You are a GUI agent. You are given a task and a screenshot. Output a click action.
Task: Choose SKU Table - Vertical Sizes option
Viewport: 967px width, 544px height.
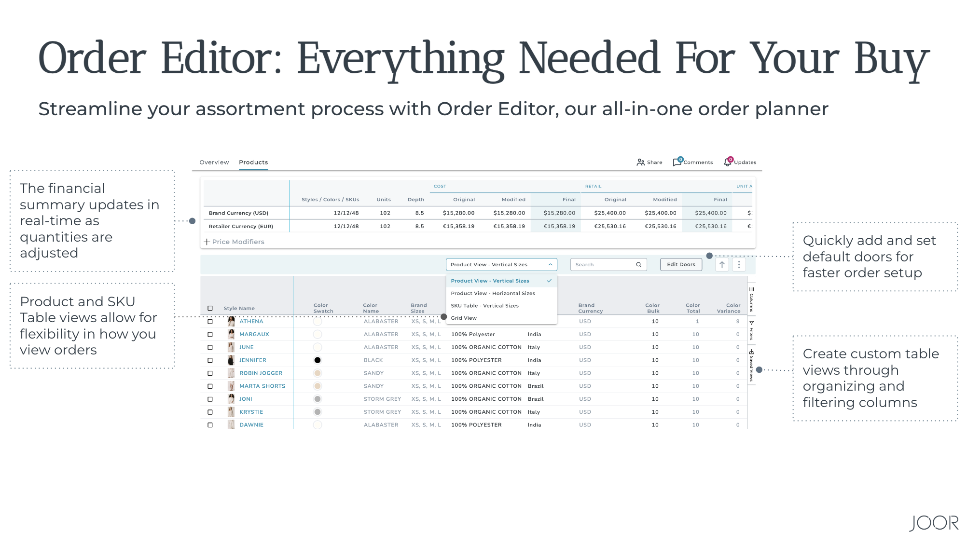484,306
